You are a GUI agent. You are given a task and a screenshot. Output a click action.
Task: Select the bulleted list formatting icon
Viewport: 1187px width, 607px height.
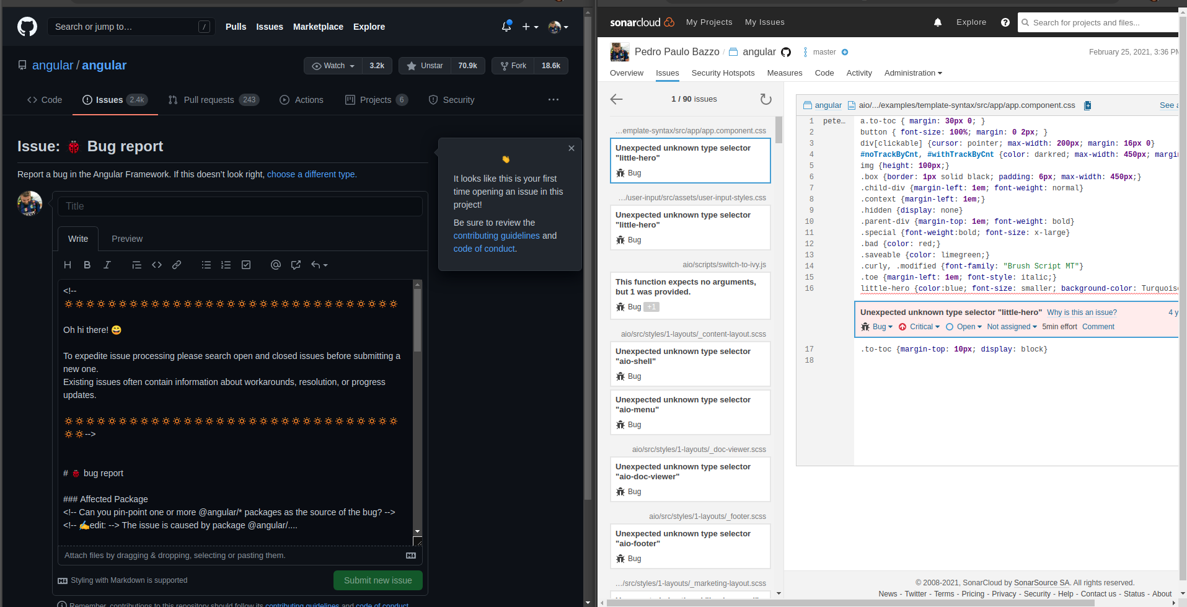[x=206, y=265]
